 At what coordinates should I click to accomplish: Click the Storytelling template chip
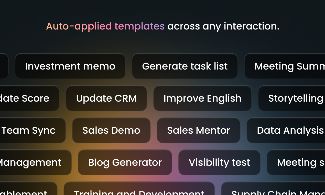291,98
